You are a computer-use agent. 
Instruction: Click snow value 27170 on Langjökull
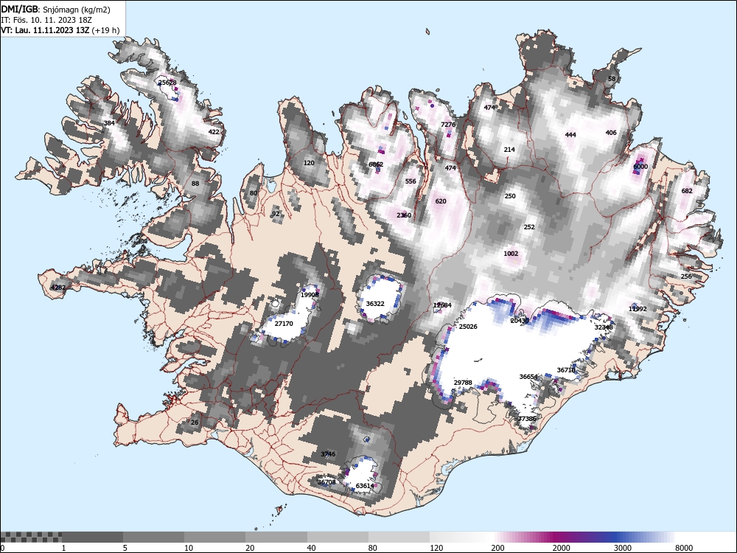tap(284, 324)
